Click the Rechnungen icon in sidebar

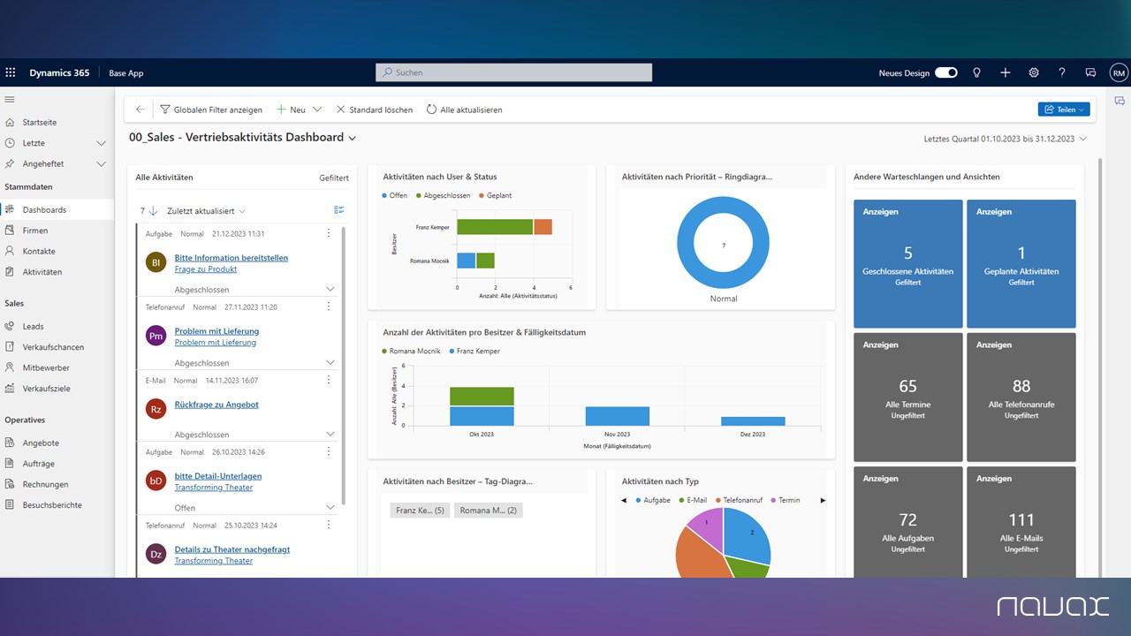(x=10, y=484)
